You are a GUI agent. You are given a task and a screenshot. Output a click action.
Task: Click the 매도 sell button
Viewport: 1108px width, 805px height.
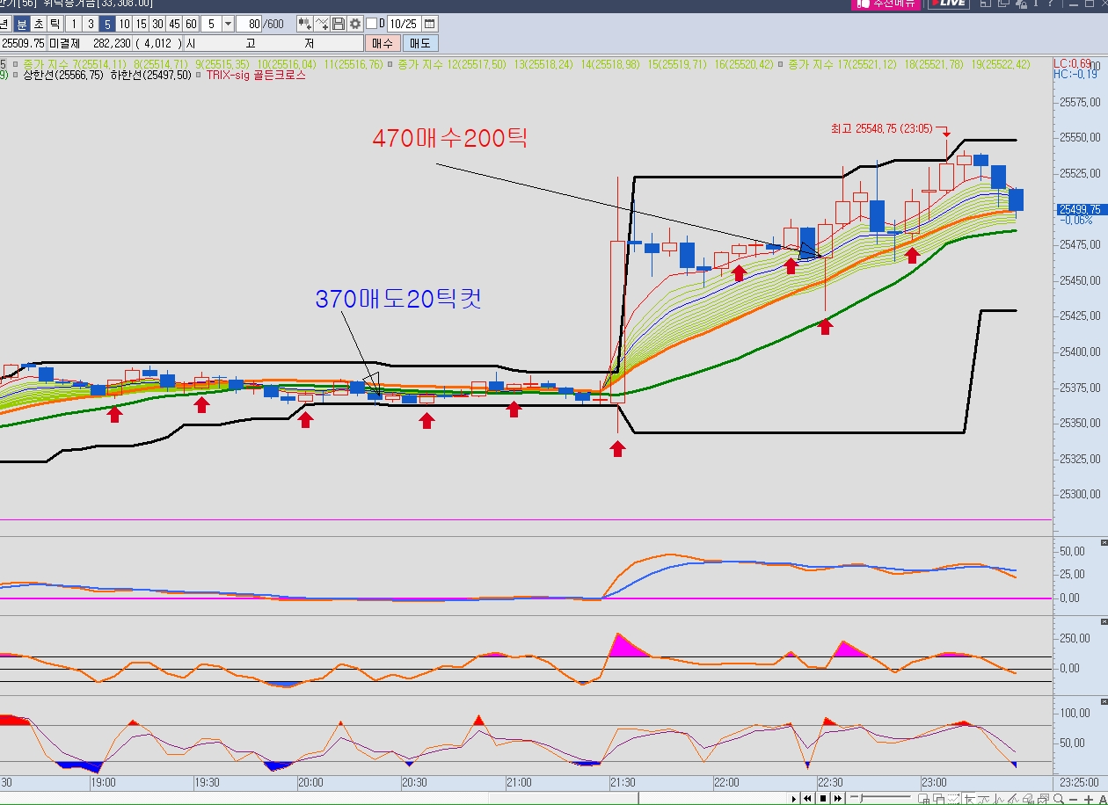[x=420, y=43]
